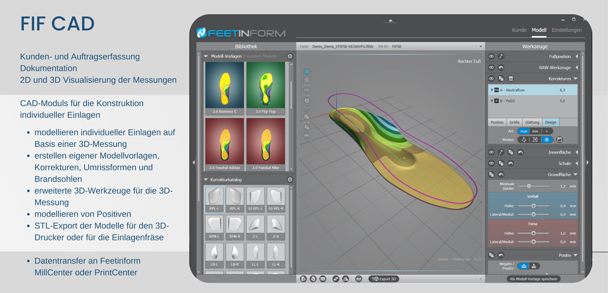Expand the RAW-Werkzeuge section
The image size is (608, 293).
pos(576,68)
